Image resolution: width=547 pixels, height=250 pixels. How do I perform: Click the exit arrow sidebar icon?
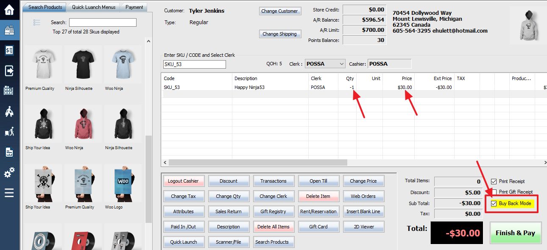point(9,71)
